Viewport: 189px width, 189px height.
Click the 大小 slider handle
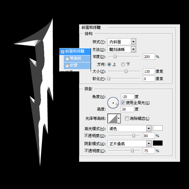[x=126, y=71]
